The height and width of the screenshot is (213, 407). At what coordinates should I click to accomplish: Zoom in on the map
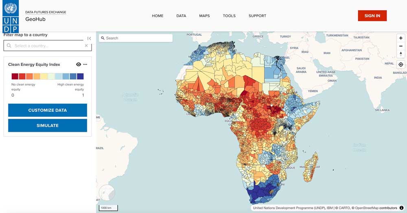pos(401,38)
